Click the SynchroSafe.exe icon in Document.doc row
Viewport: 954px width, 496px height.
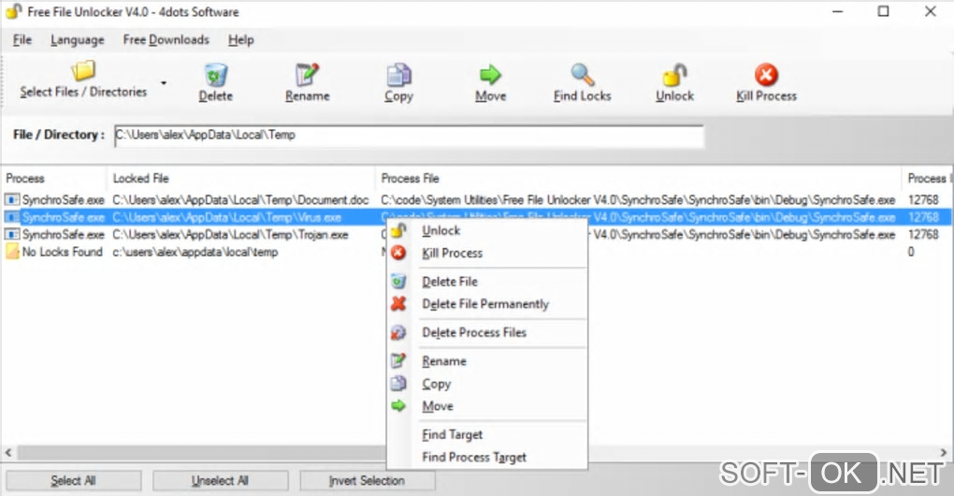pyautogui.click(x=11, y=199)
